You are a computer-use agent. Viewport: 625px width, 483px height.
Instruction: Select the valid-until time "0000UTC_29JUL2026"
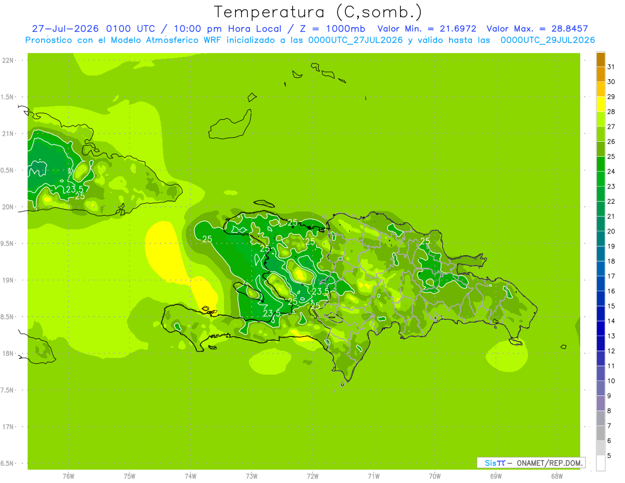pos(547,40)
